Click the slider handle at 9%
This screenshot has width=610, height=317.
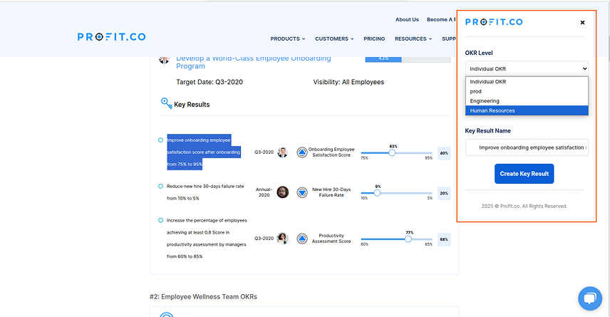377,193
